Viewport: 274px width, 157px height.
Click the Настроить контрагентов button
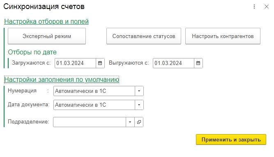pos(223,36)
